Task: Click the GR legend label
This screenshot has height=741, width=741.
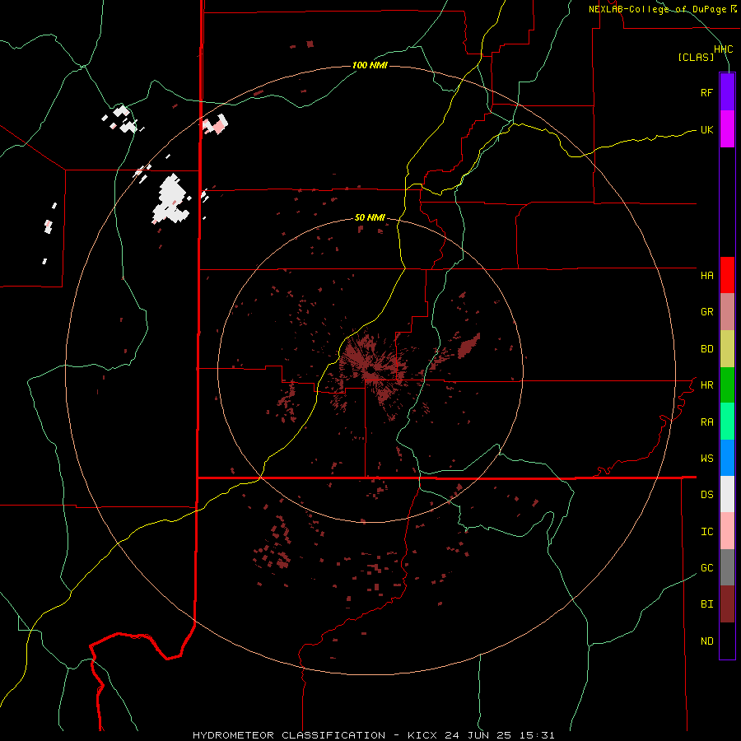Action: click(706, 312)
